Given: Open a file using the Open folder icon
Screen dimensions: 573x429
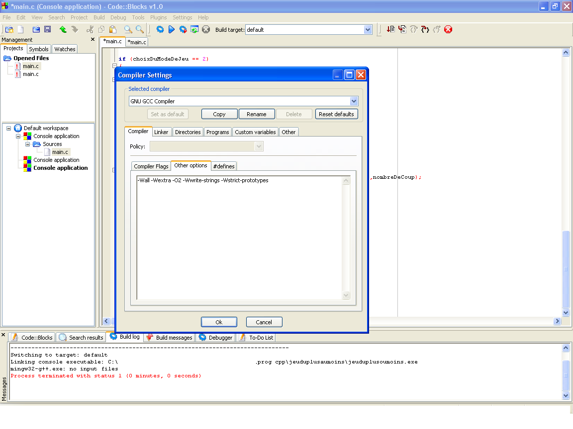Looking at the screenshot, I should pos(35,29).
